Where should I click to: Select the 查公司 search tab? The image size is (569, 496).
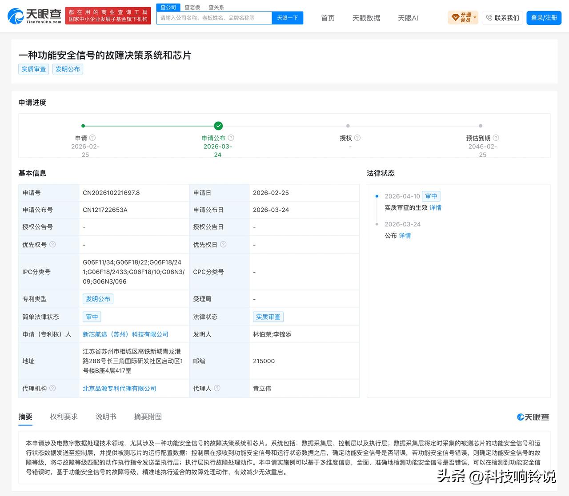[x=168, y=7]
